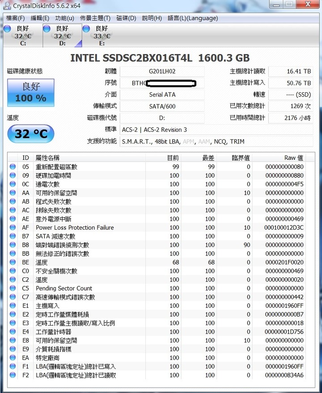Click the status icon for attribute E3

pyautogui.click(x=13, y=323)
